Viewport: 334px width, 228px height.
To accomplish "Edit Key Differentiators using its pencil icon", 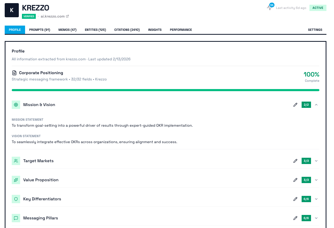I will point(295,199).
